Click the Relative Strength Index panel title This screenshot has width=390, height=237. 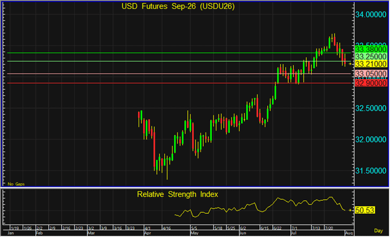click(177, 194)
